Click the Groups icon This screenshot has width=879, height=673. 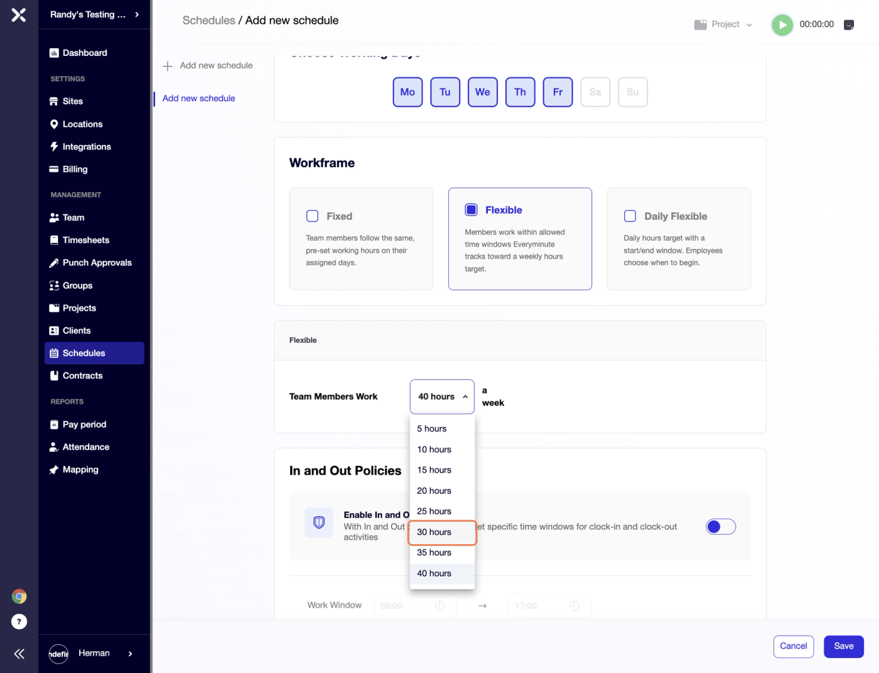tap(54, 286)
